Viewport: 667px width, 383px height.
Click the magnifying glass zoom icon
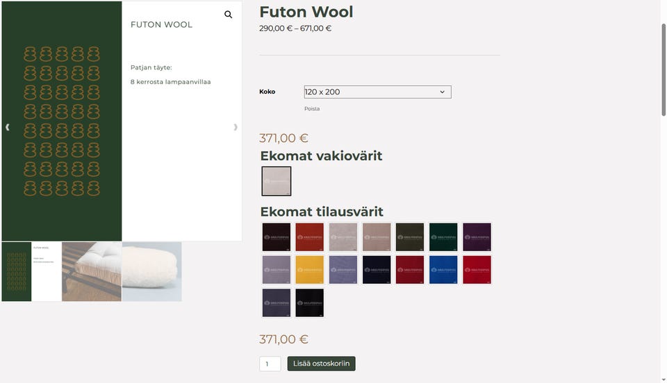[x=229, y=15]
